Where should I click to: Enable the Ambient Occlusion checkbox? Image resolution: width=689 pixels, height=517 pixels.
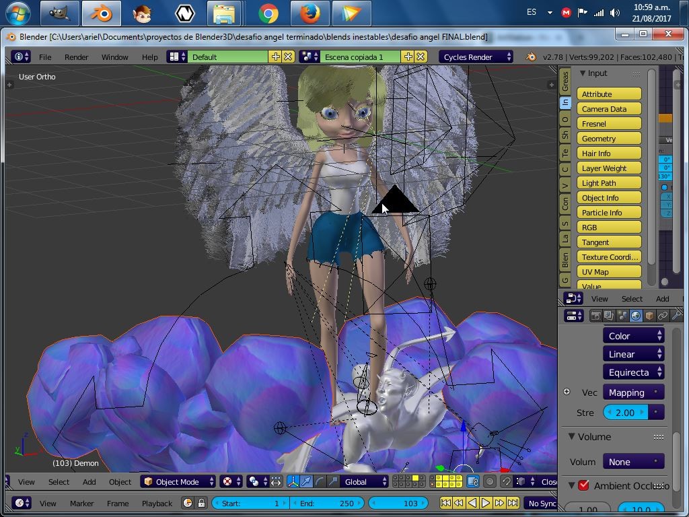[583, 485]
